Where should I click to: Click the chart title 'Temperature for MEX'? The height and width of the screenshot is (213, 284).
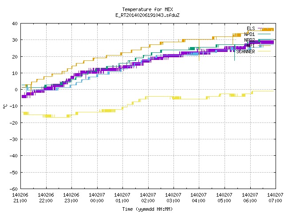[x=147, y=9]
